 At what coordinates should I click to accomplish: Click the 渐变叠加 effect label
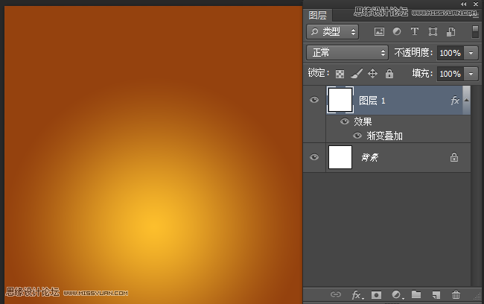pos(385,136)
